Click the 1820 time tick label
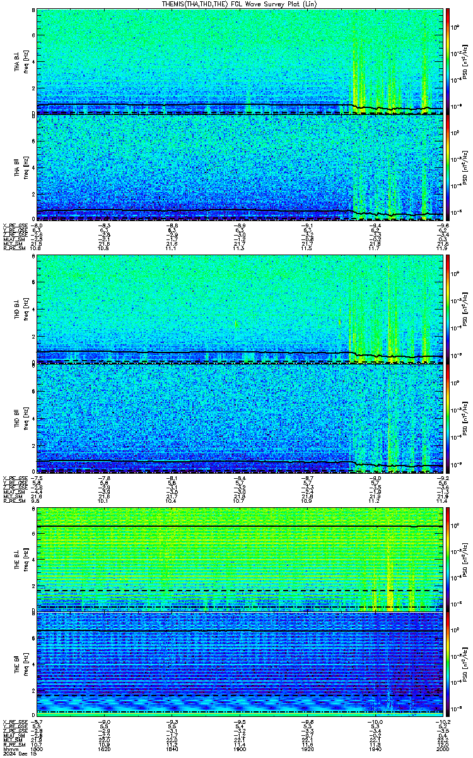The height and width of the screenshot is (758, 473). [104, 749]
